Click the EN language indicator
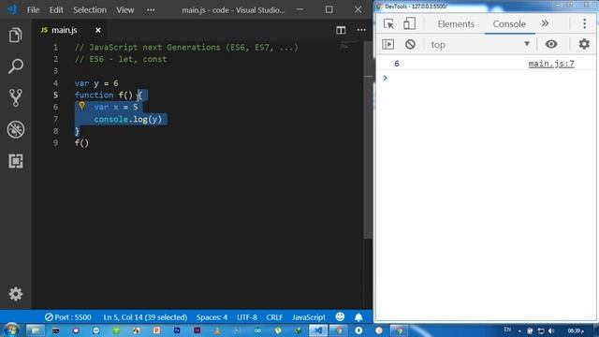599x337 pixels. 507,330
